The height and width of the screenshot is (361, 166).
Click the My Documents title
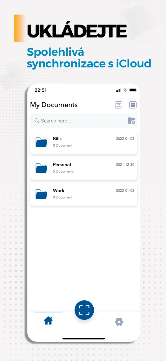54,105
